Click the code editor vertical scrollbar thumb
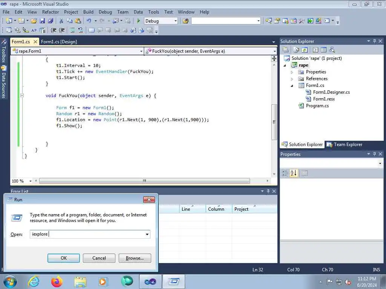This screenshot has width=386, height=289. 274,122
